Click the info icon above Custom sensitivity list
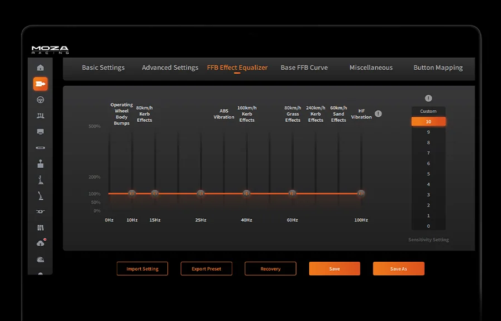This screenshot has width=501, height=321. point(428,99)
